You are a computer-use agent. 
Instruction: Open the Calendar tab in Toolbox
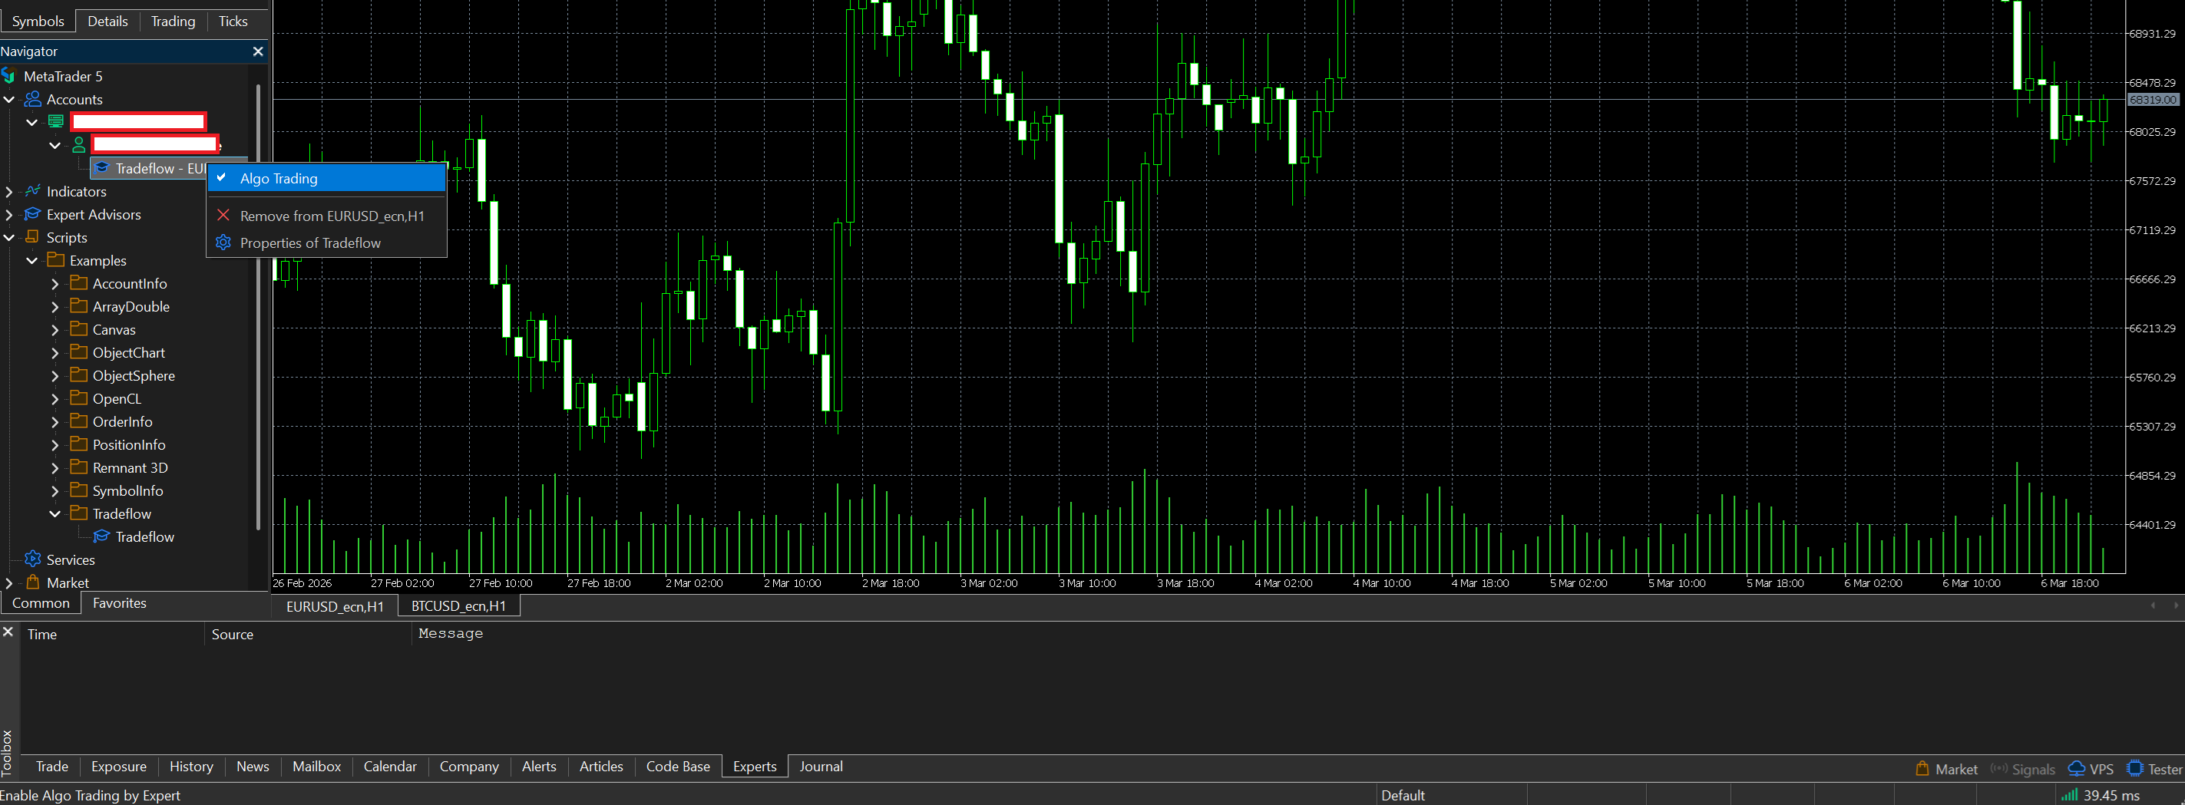[x=390, y=766]
